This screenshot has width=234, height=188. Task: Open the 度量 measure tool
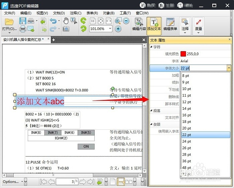[x=199, y=26]
